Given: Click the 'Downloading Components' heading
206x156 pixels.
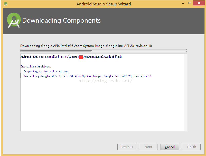Looking at the screenshot, I should [x=61, y=21].
